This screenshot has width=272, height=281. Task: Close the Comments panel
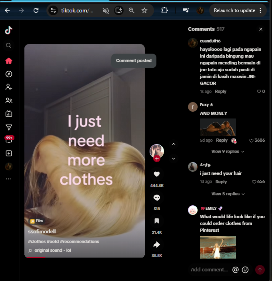click(261, 29)
